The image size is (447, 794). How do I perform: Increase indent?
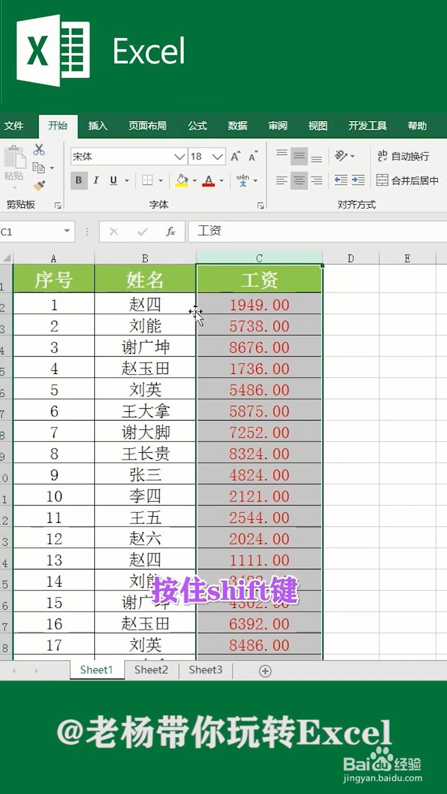coord(358,181)
